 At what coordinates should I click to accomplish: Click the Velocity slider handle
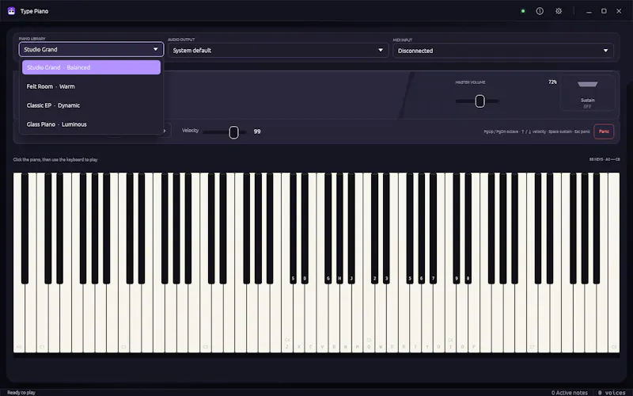pos(233,132)
